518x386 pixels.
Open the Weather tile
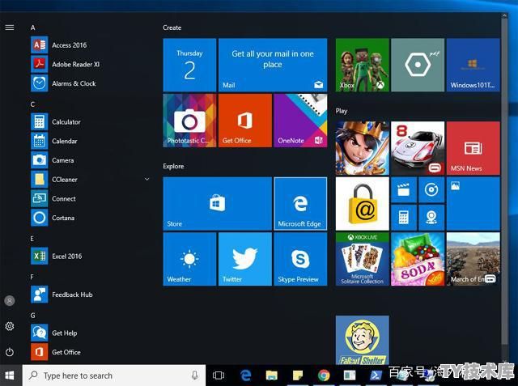click(189, 259)
